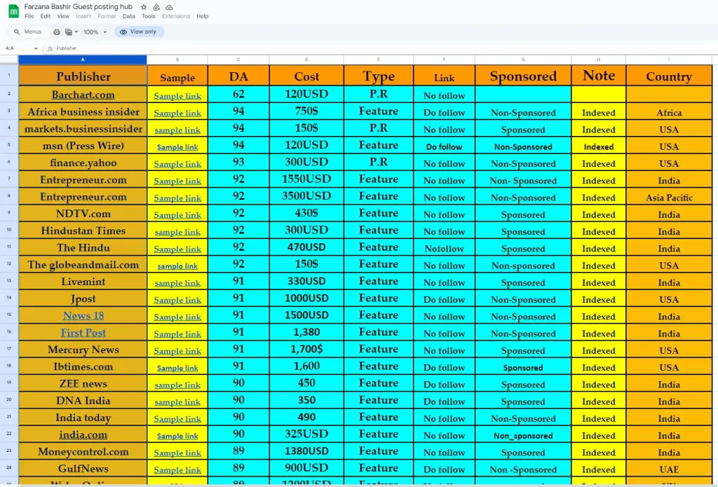Screen dimensions: 718x487
Task: Select the ZEE news cell
Action: [83, 383]
